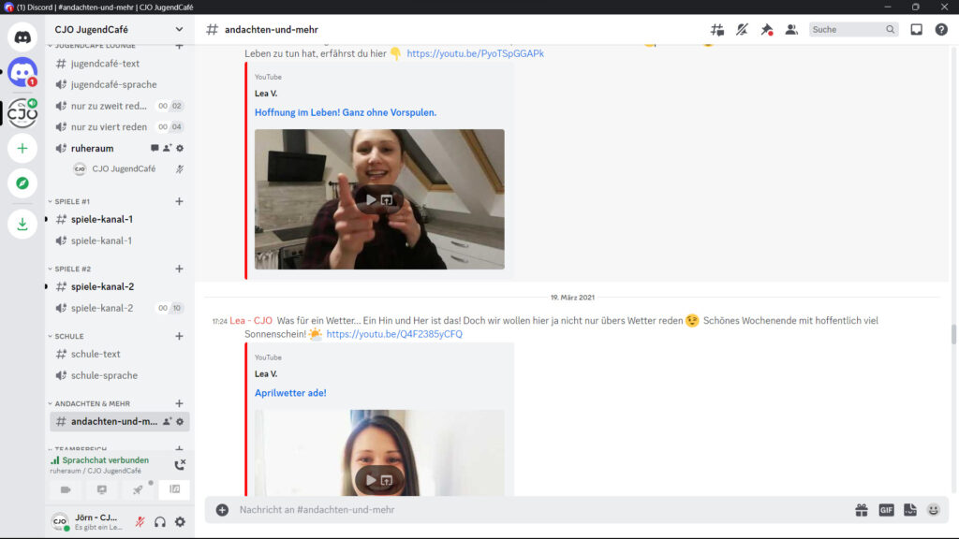Toggle microphone mute in user panel

click(x=140, y=522)
